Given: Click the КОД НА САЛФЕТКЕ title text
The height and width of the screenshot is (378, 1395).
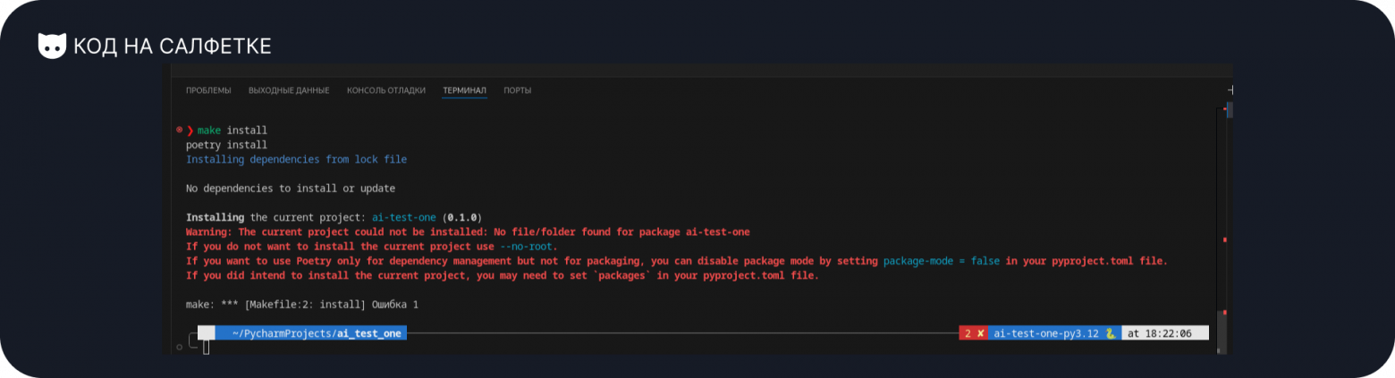Looking at the screenshot, I should coord(172,46).
